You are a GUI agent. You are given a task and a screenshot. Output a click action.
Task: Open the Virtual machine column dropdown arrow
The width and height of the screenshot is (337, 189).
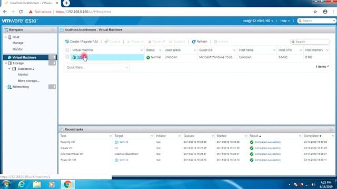tap(142, 50)
